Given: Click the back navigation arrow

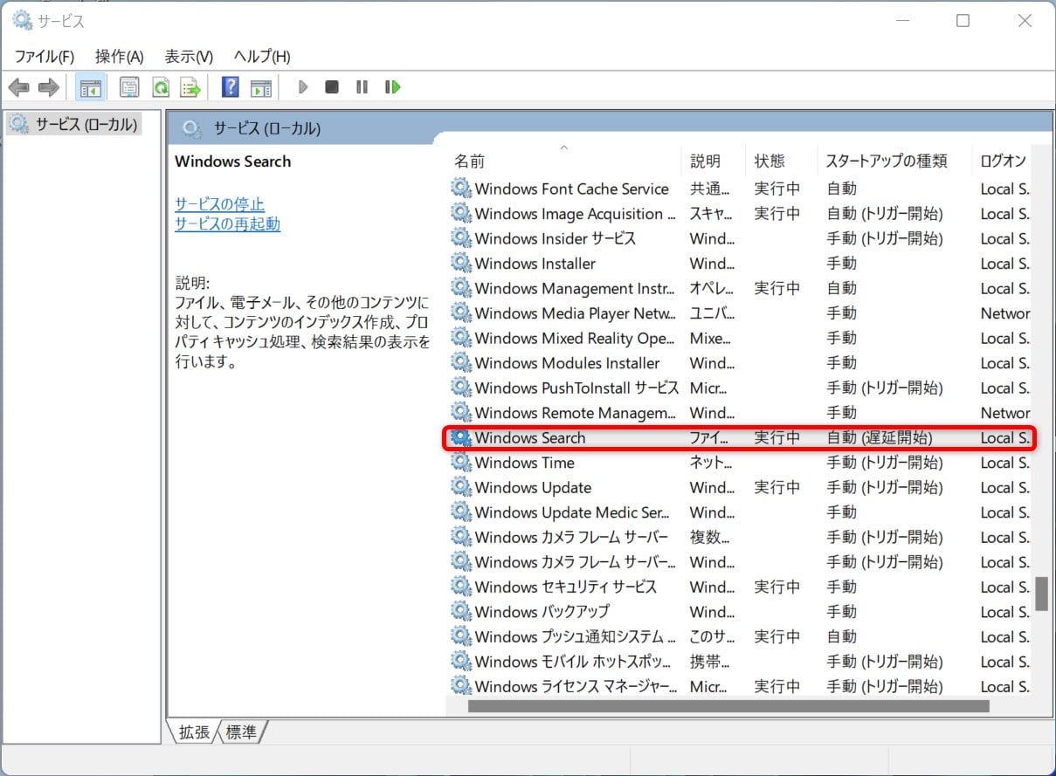Looking at the screenshot, I should pos(19,86).
